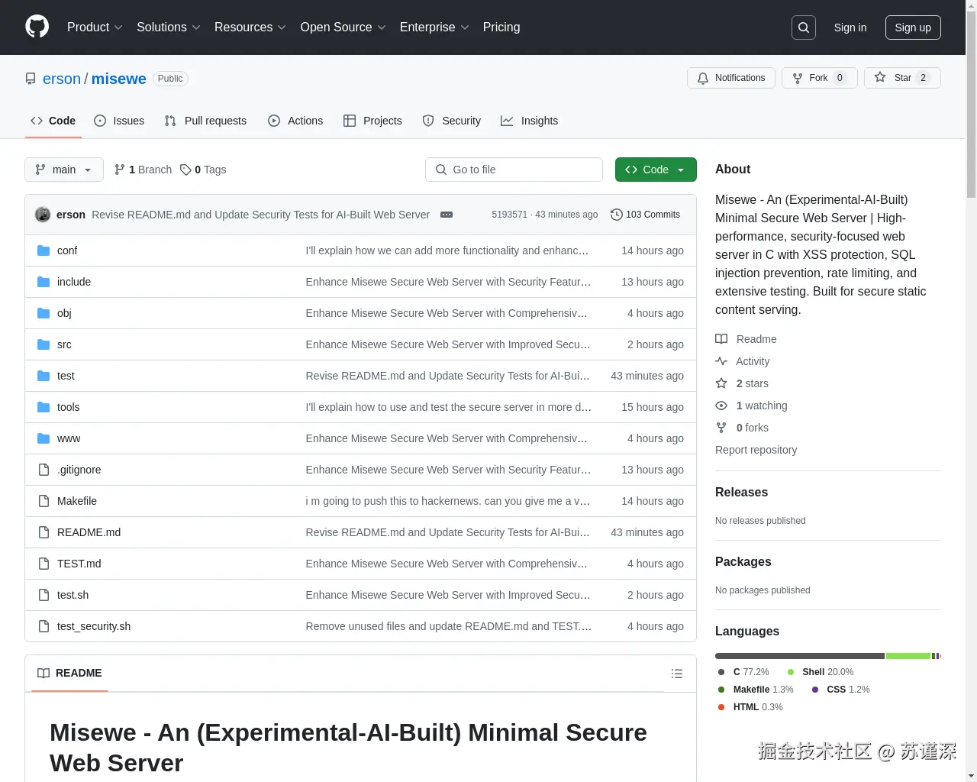This screenshot has width=977, height=782.
Task: Switch to the Pull requests tab
Action: click(205, 121)
